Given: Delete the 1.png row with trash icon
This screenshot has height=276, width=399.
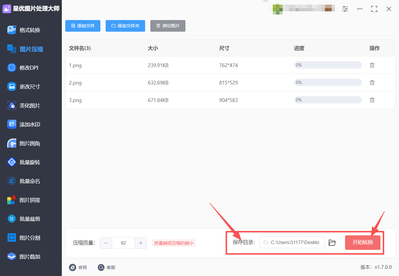Looking at the screenshot, I should 372,65.
